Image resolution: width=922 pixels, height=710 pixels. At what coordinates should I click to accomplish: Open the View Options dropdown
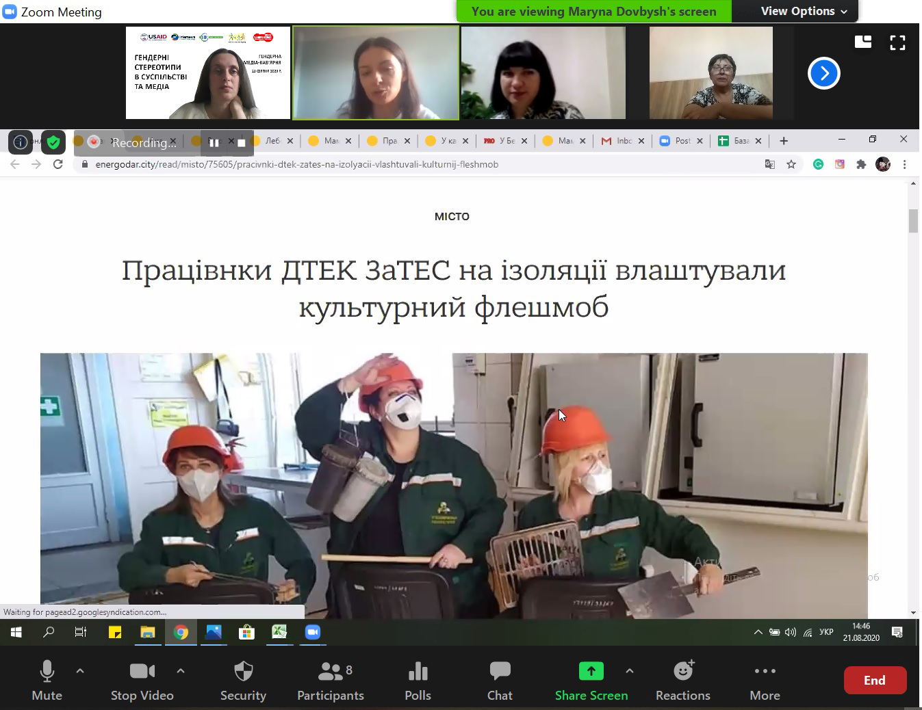pyautogui.click(x=804, y=11)
